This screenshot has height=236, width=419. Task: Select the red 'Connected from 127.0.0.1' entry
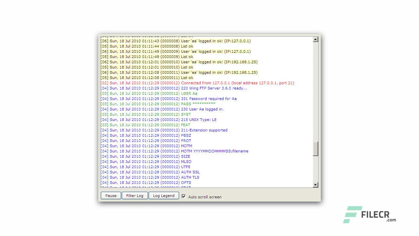[197, 83]
